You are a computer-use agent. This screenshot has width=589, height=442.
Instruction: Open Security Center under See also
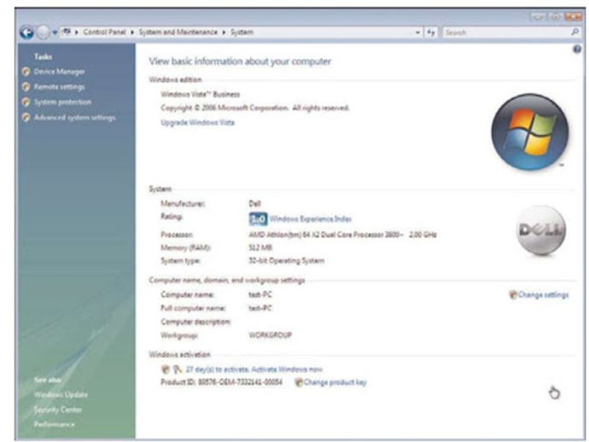coord(58,410)
